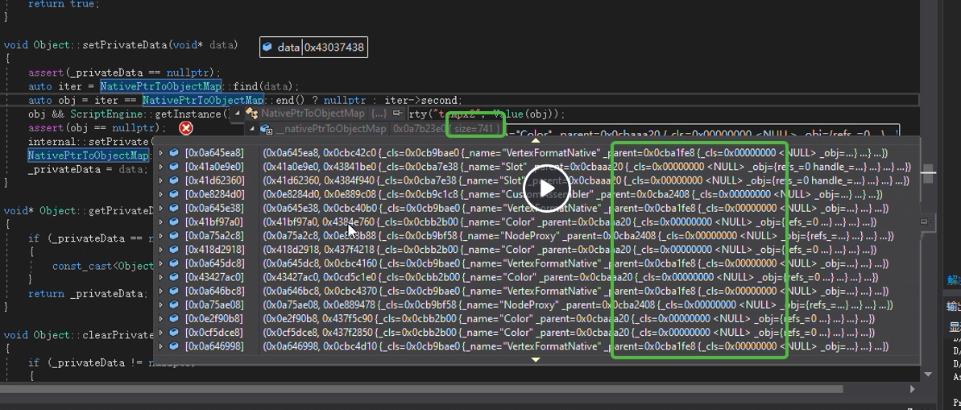This screenshot has width=961, height=410.
Task: Click the cube icon of [0x0a646998]
Action: pyautogui.click(x=175, y=346)
